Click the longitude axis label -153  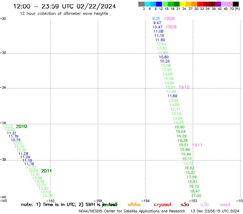(193, 201)
